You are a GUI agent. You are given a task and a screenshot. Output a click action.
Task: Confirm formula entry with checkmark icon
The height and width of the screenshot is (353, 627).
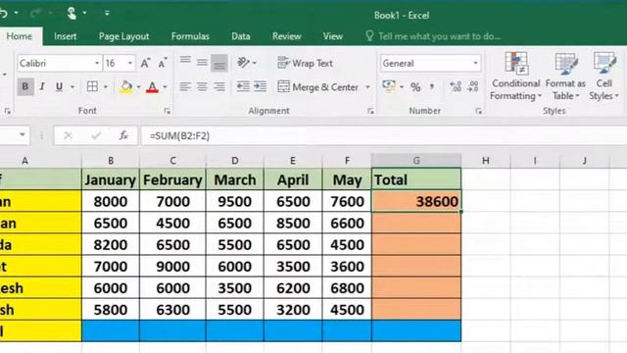(96, 135)
